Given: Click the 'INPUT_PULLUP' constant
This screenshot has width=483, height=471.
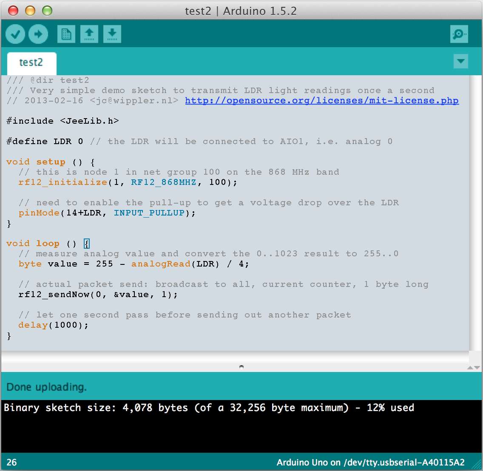Looking at the screenshot, I should (x=149, y=213).
